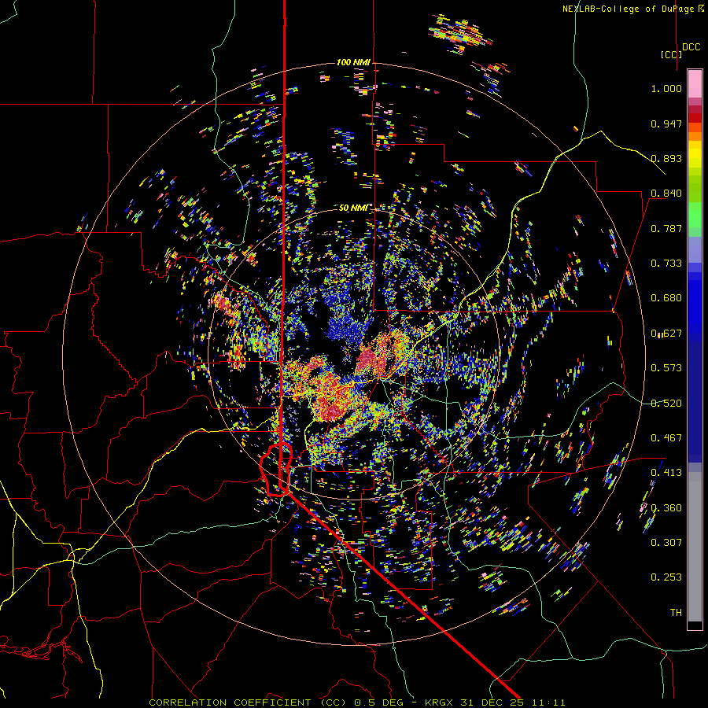Click the [CC] color bar title

[x=671, y=54]
